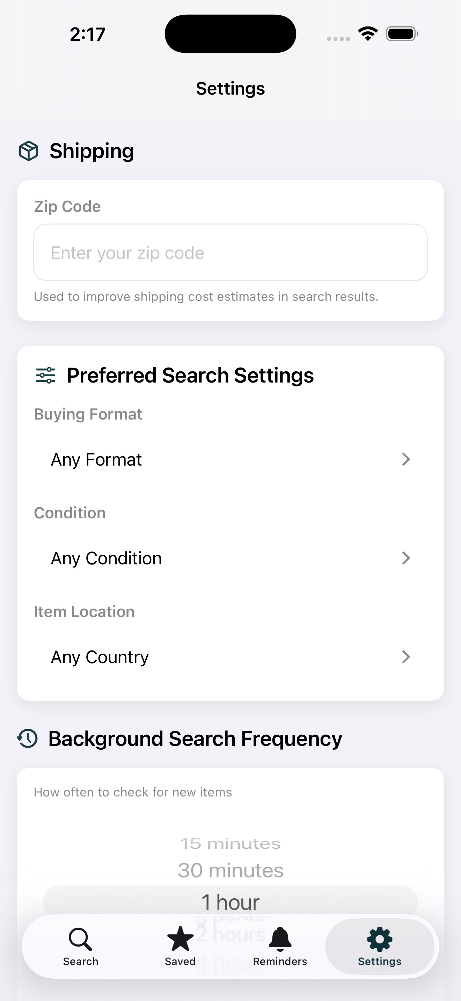This screenshot has width=461, height=1001.
Task: Open the Reminders tab label
Action: [280, 961]
